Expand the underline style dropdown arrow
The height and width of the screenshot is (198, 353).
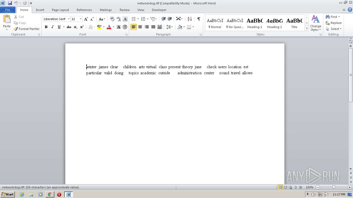64,27
